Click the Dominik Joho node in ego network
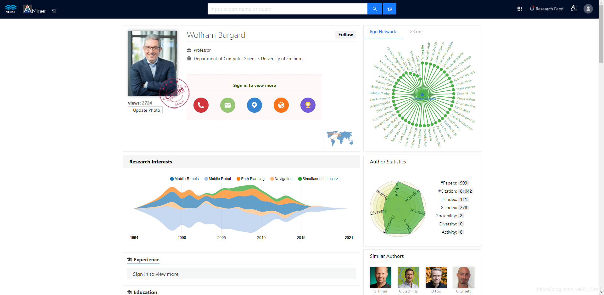Screen dimensions: 604x295 point(454,94)
